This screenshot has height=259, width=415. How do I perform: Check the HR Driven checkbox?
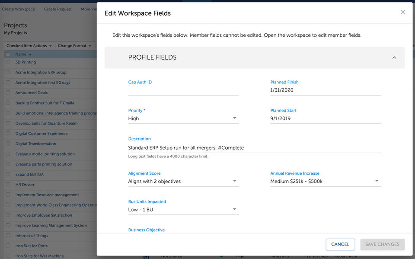click(8, 184)
